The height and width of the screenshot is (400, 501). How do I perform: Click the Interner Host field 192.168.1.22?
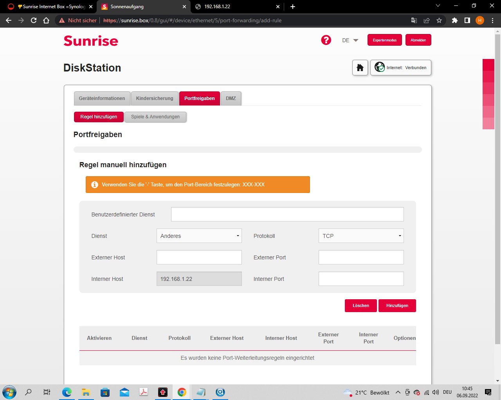199,279
